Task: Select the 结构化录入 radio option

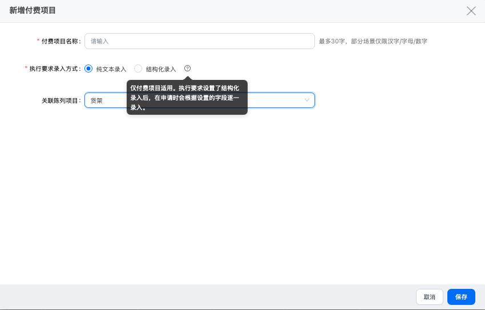Action: click(138, 69)
